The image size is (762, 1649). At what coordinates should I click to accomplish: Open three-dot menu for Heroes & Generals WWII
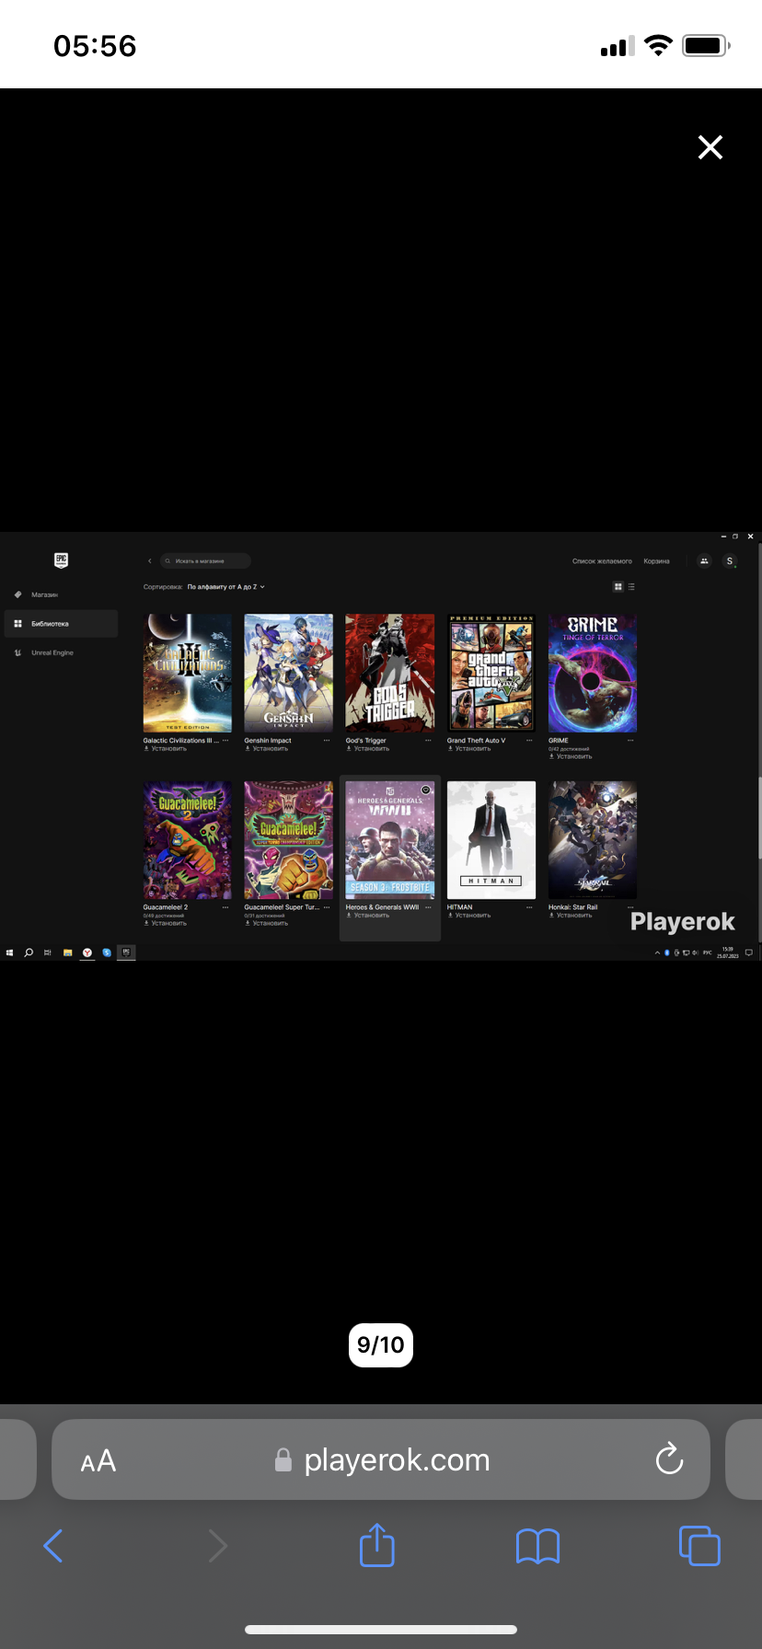pyautogui.click(x=428, y=906)
